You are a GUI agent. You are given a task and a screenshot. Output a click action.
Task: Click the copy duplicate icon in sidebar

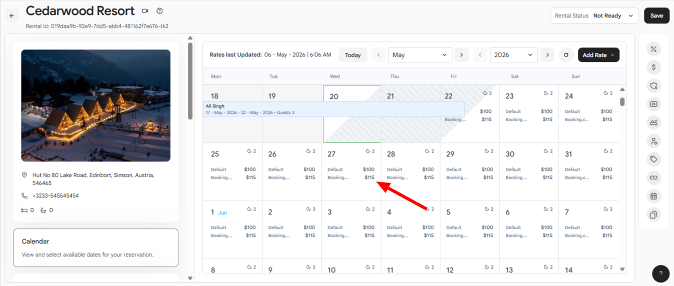(x=653, y=214)
